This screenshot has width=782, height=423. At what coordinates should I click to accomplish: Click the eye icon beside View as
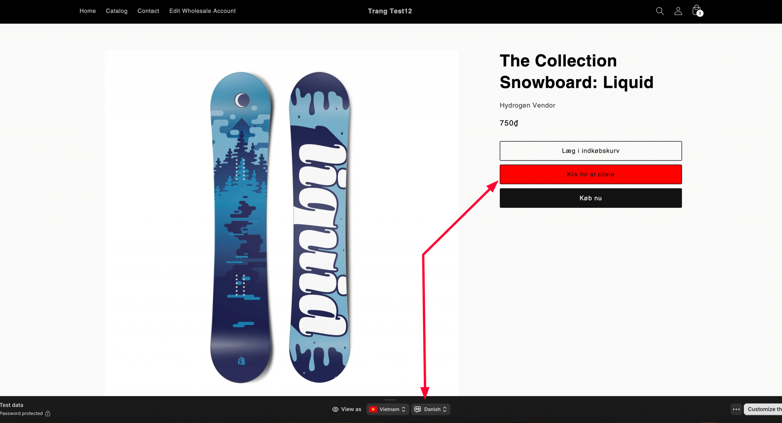[x=335, y=409]
